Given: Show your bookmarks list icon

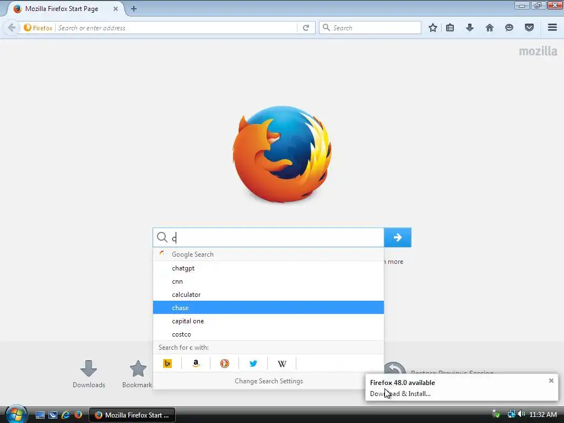Looking at the screenshot, I should point(450,28).
